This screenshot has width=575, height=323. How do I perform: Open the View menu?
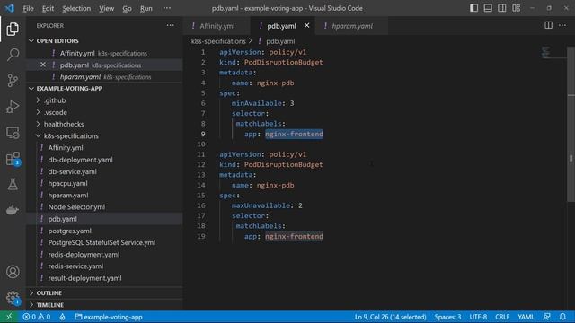pyautogui.click(x=106, y=8)
